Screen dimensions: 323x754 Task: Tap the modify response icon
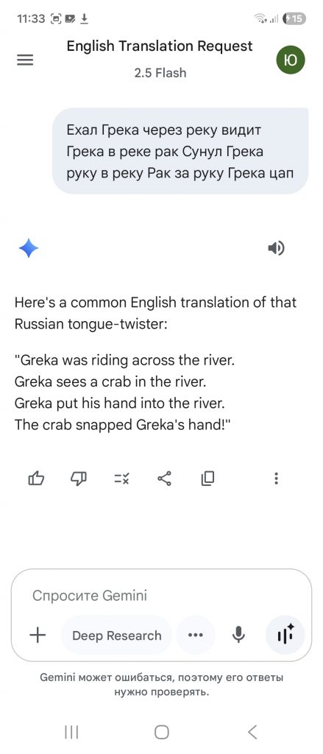click(121, 478)
